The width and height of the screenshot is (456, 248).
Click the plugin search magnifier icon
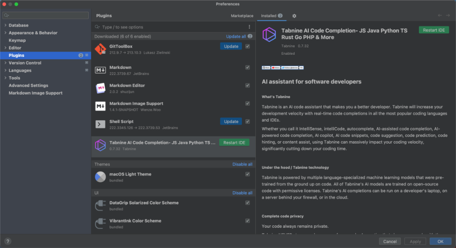click(97, 27)
